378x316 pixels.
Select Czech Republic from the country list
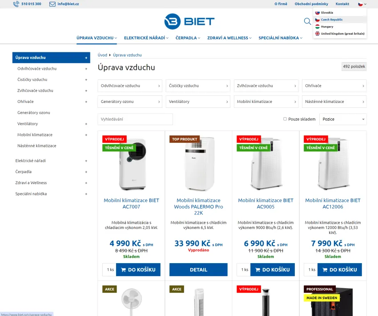coord(340,20)
